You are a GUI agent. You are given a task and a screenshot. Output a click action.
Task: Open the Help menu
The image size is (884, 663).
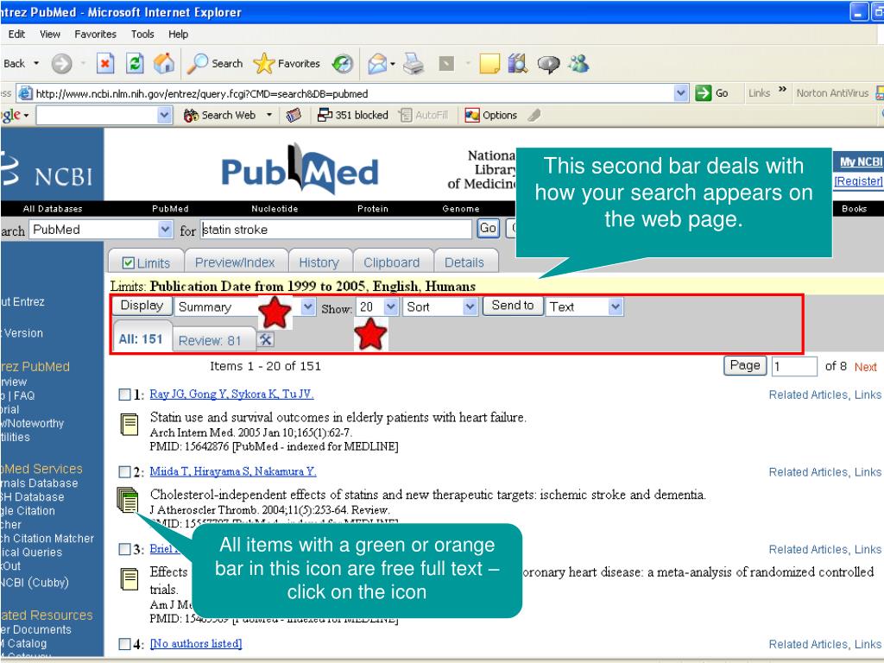point(178,35)
